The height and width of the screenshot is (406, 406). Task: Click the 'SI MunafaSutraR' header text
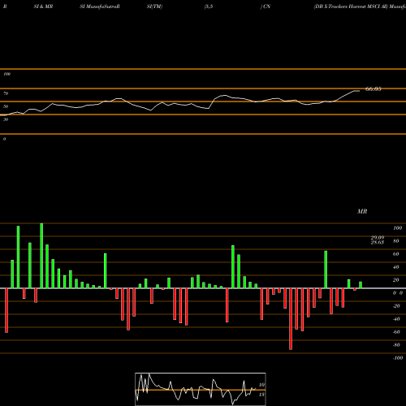point(100,6)
